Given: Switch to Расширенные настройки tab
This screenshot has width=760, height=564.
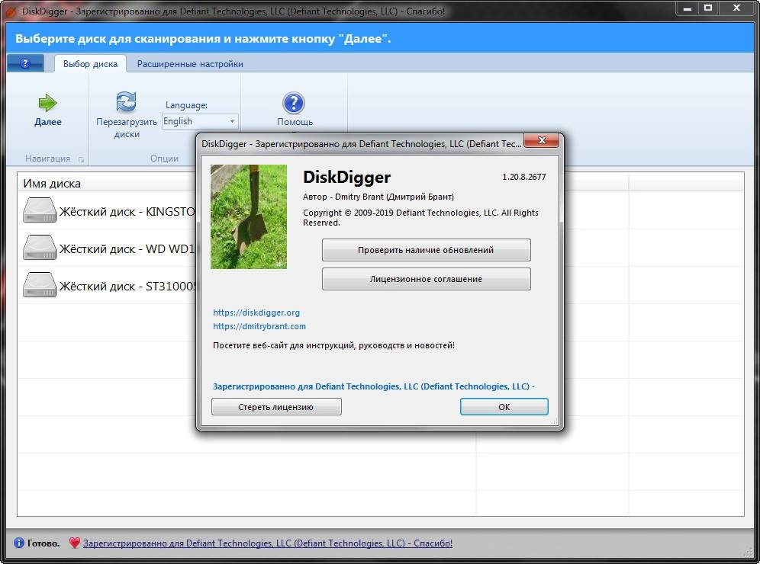Looking at the screenshot, I should pos(190,64).
